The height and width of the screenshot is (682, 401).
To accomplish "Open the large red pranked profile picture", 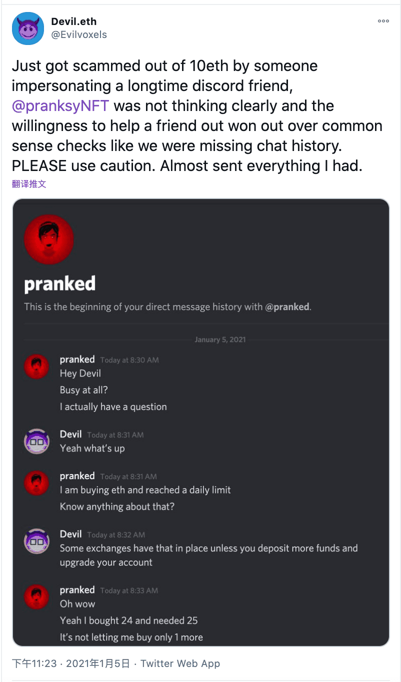I will click(x=49, y=240).
